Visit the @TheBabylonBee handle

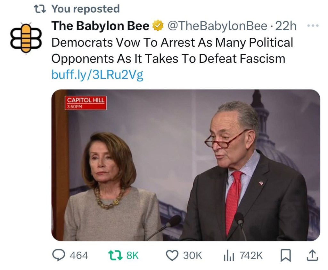[x=217, y=26]
